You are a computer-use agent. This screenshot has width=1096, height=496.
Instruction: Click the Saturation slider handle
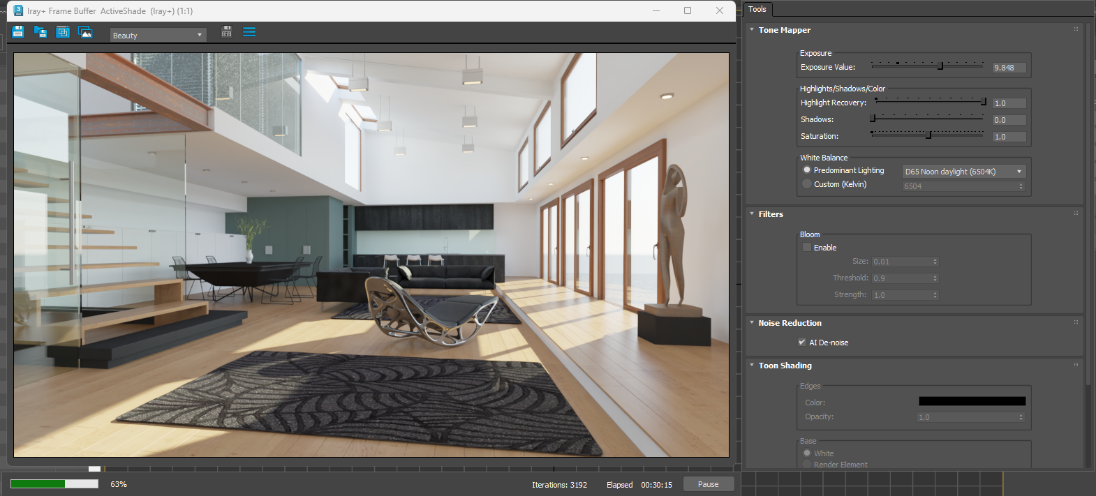[928, 135]
